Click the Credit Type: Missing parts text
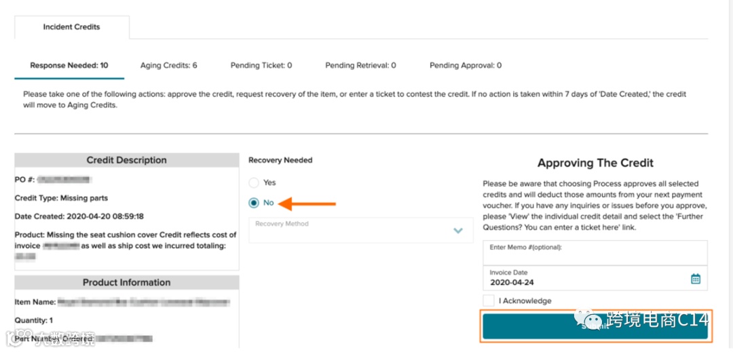 (61, 198)
